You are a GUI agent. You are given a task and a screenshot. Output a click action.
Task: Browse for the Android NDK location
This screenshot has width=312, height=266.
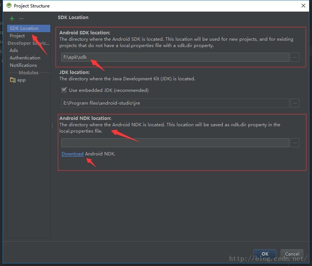295,143
